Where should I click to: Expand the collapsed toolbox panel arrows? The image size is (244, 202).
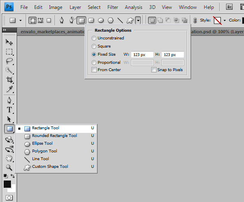click(x=4, y=30)
